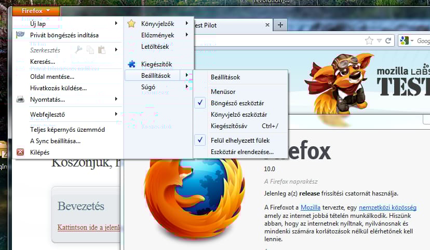Image resolution: width=430 pixels, height=250 pixels.
Task: Toggle the Felül elhelyezett fülek option
Action: tap(241, 140)
